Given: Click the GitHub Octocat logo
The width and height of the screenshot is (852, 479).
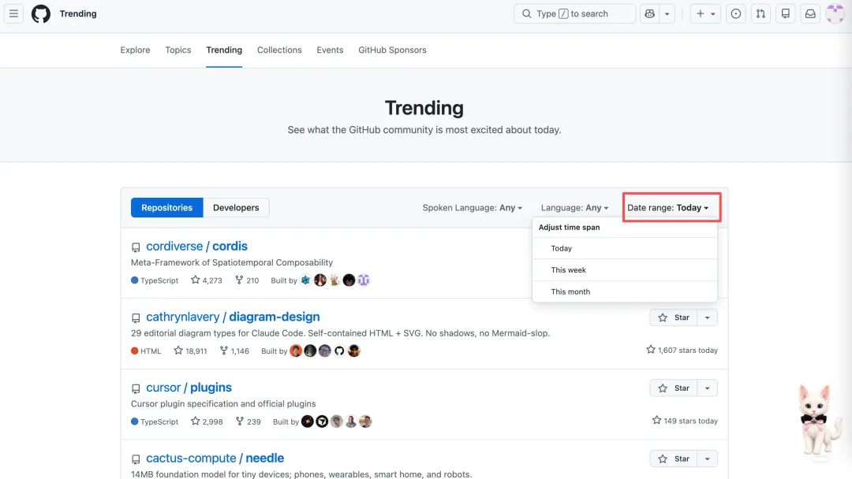Looking at the screenshot, I should (x=41, y=13).
